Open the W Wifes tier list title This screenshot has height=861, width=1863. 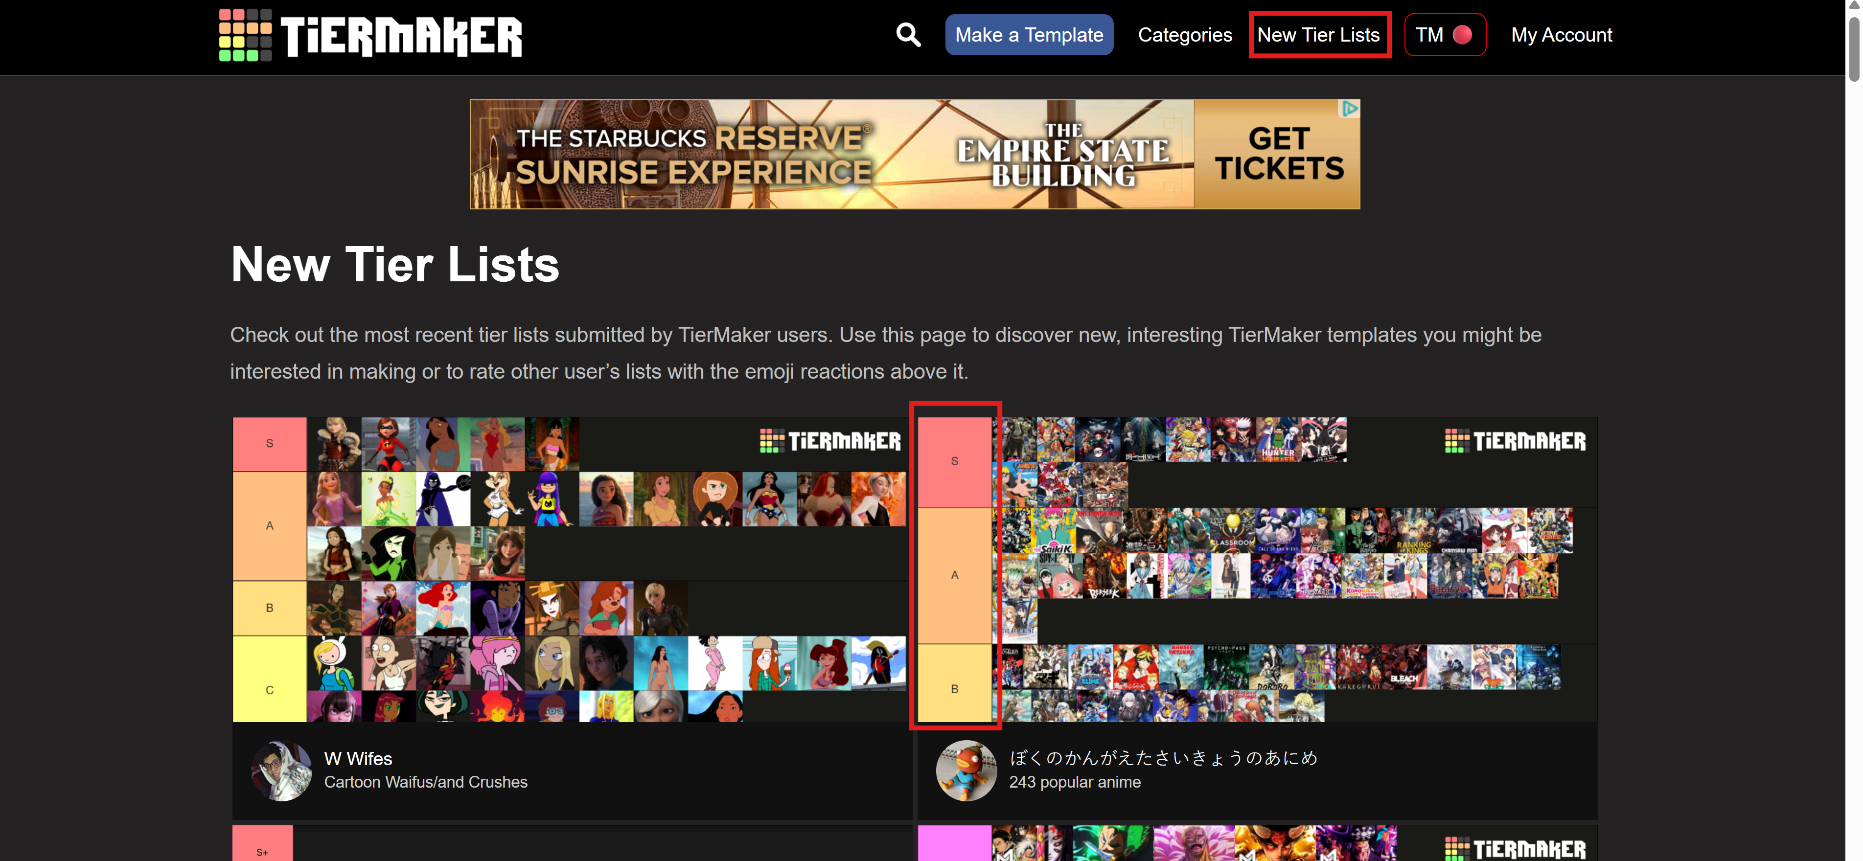(x=358, y=758)
